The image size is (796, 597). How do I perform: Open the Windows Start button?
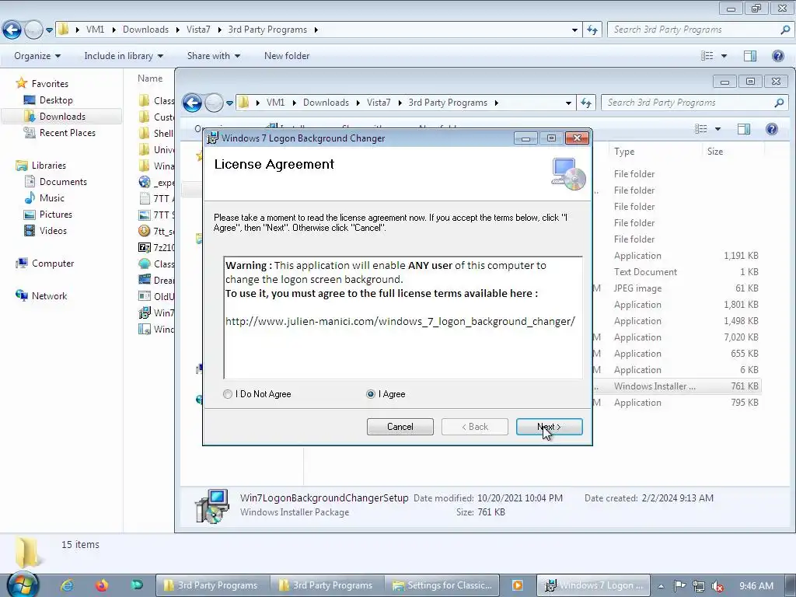point(23,585)
